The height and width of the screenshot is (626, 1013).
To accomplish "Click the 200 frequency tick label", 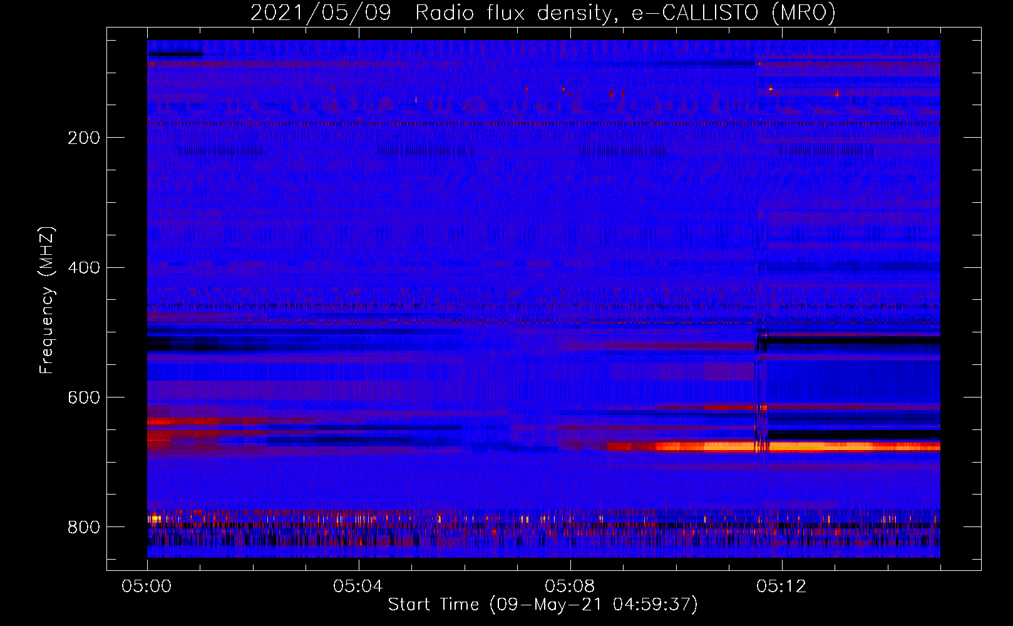I will pyautogui.click(x=84, y=138).
